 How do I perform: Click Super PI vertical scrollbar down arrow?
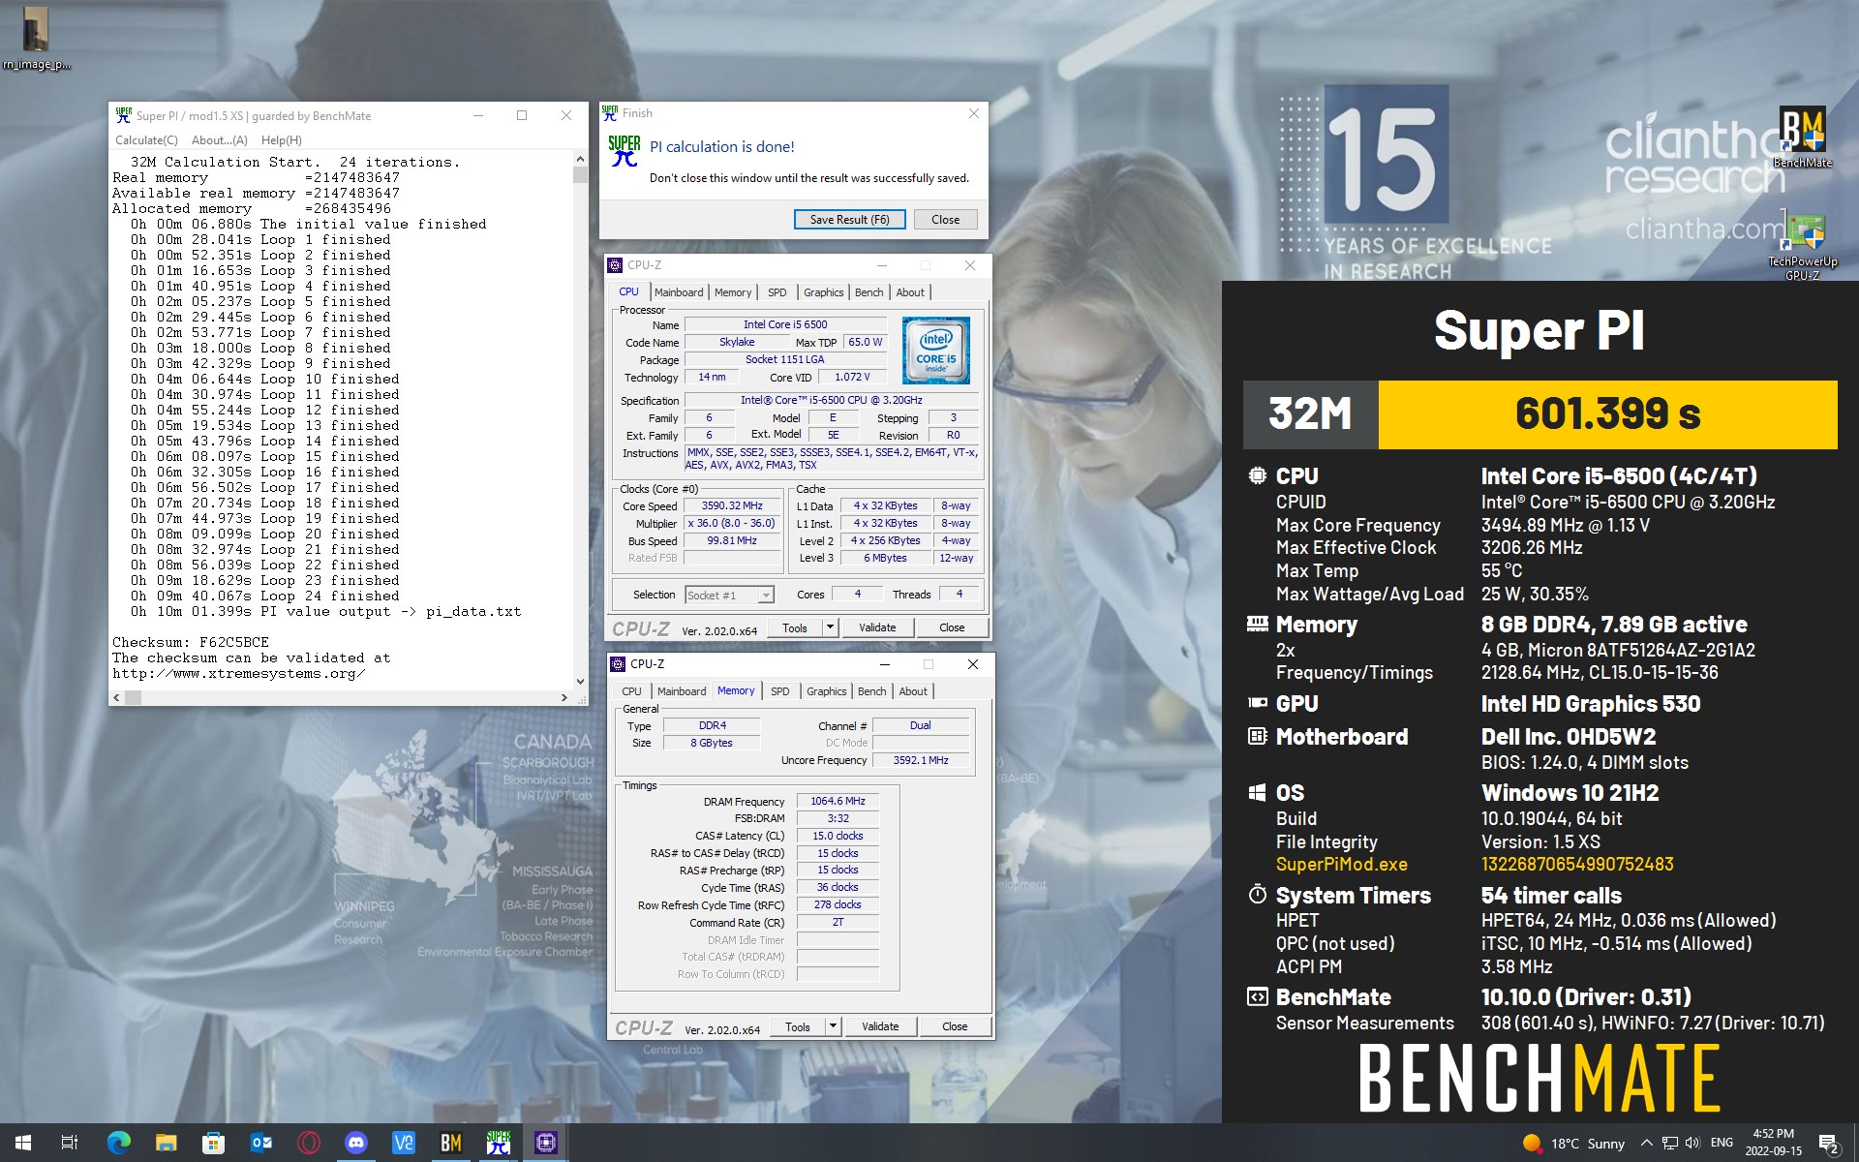580,681
